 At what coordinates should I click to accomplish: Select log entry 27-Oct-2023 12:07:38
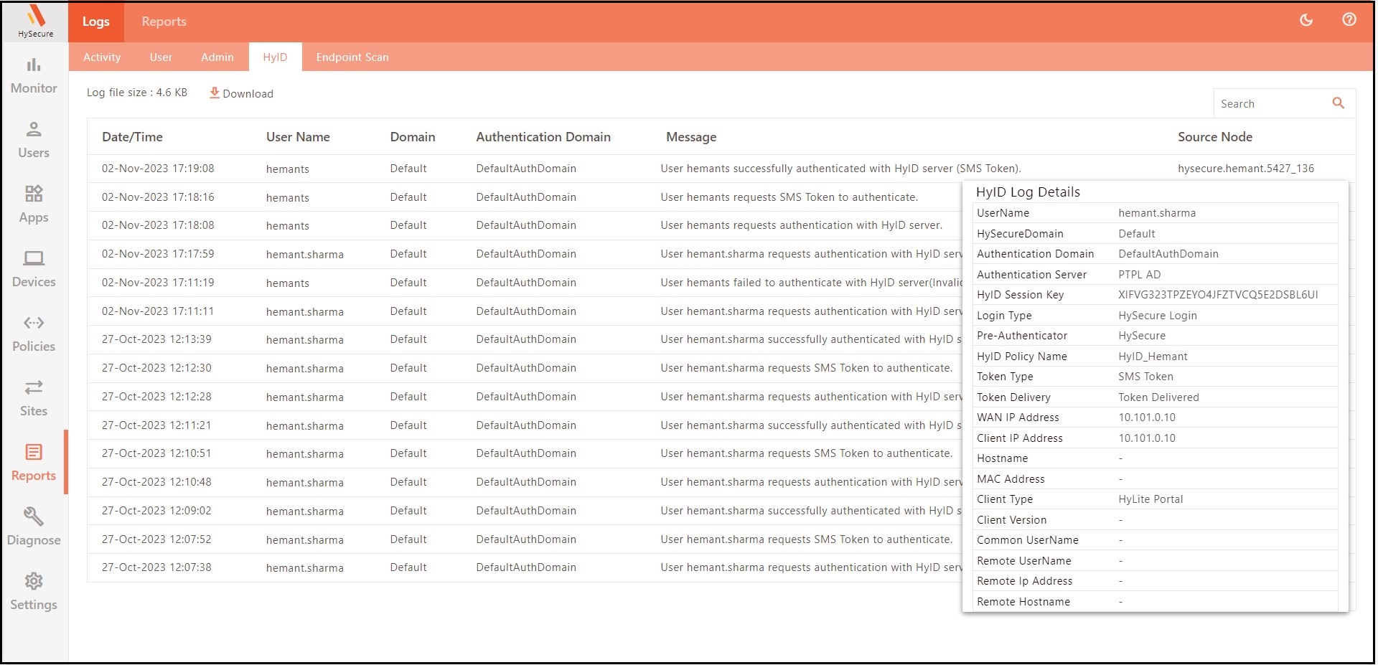click(156, 567)
